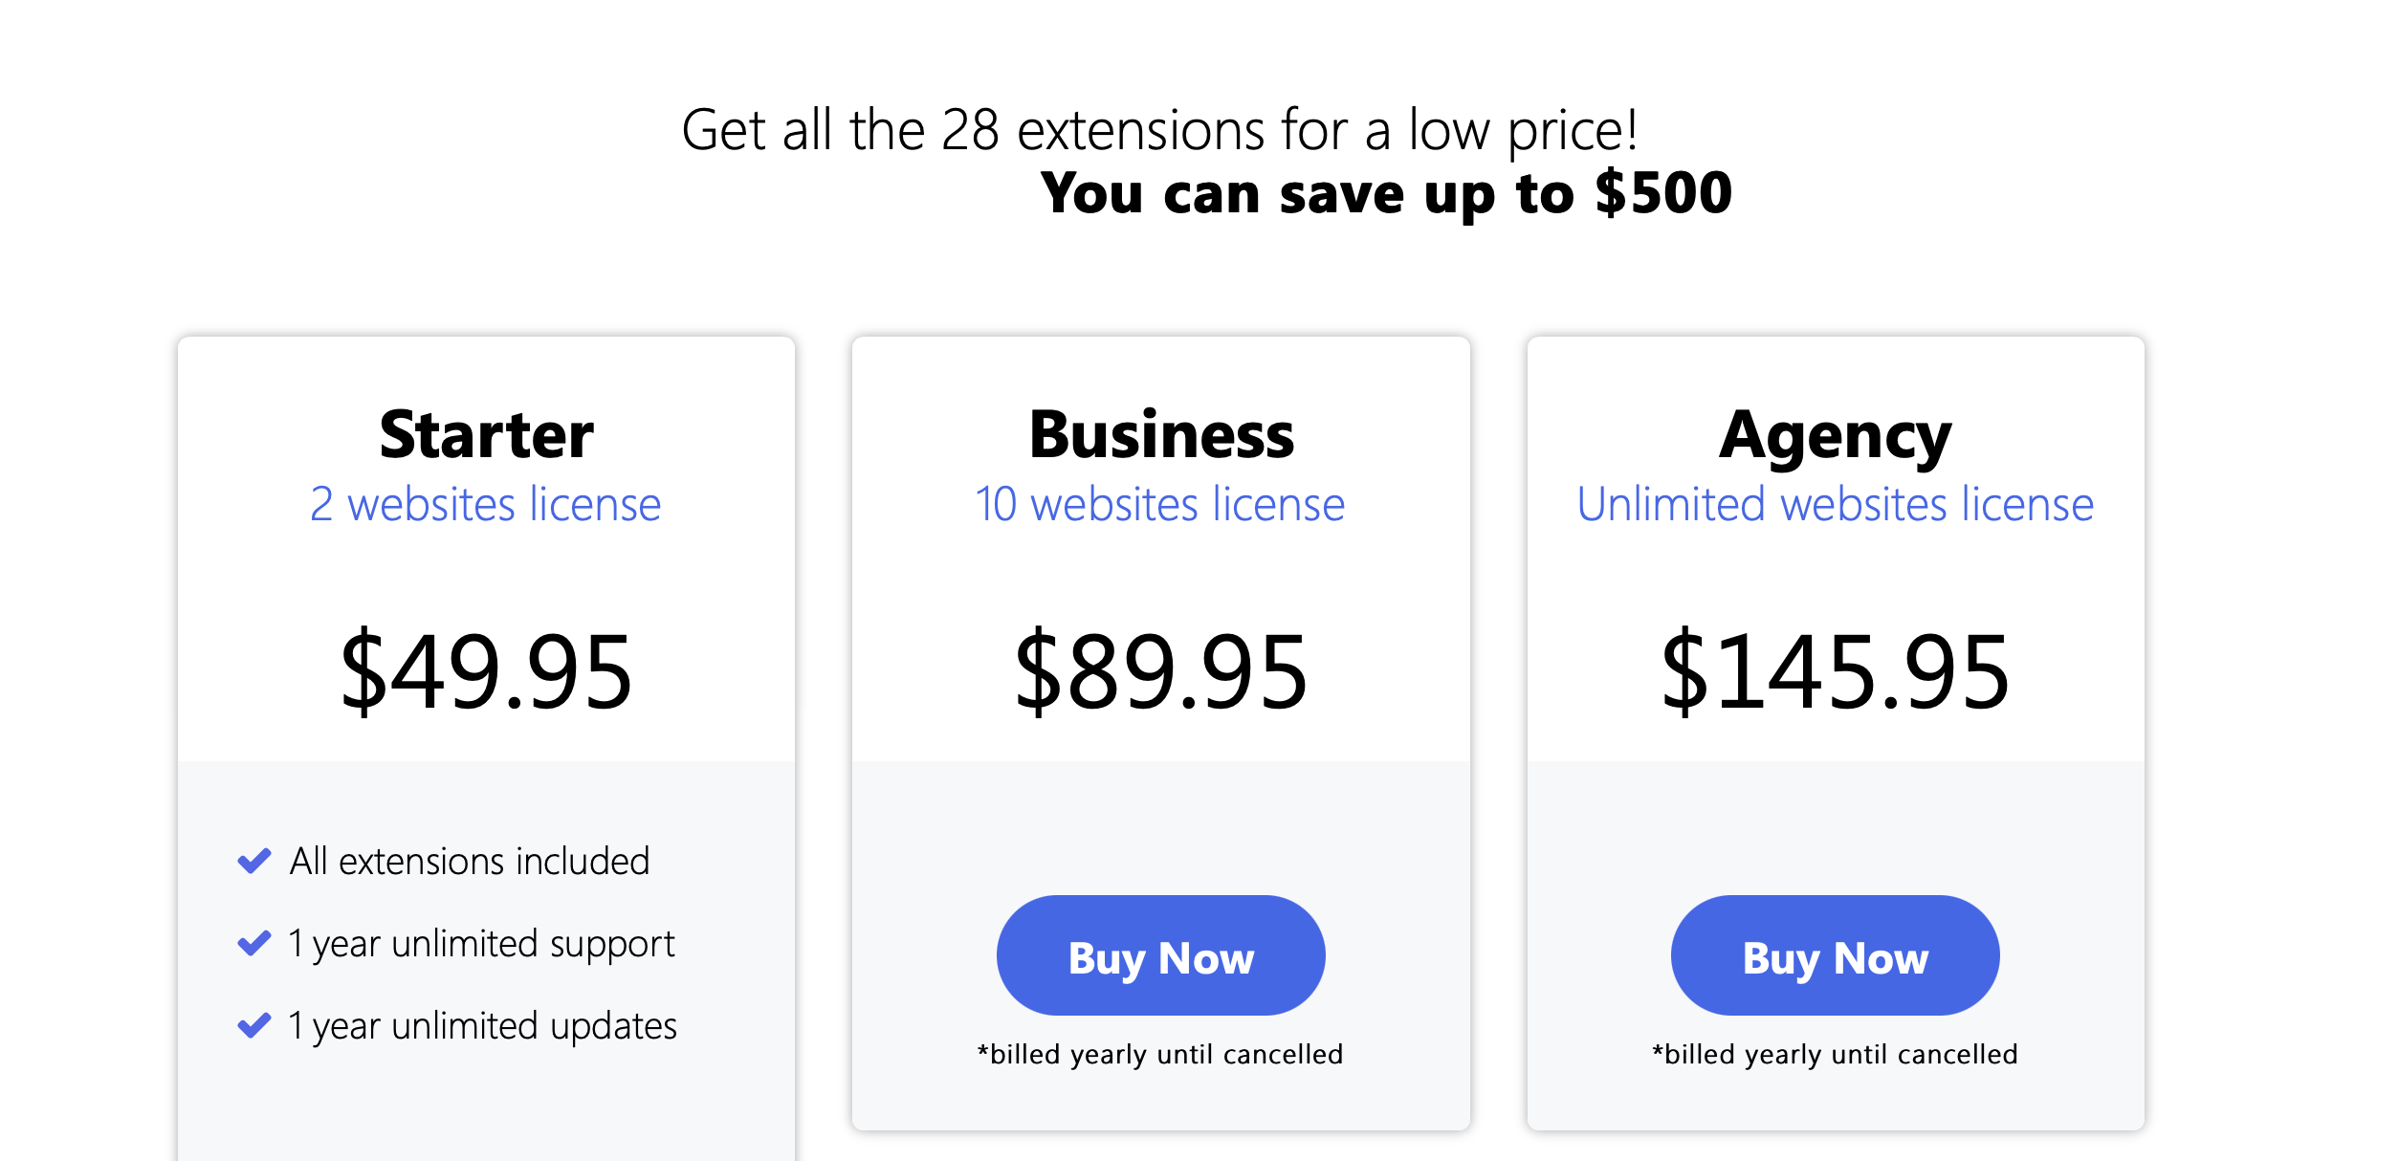This screenshot has height=1161, width=2399.
Task: Open the 2 websites license link
Action: [485, 505]
